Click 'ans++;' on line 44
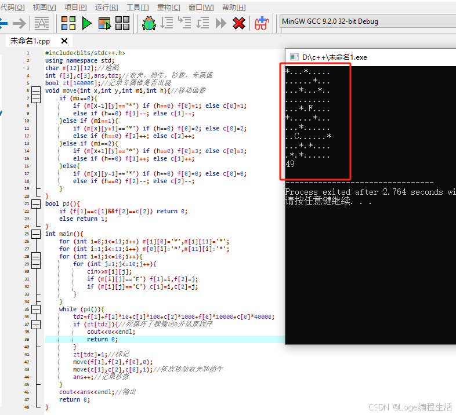Screen dimensions: 456x415 point(83,377)
